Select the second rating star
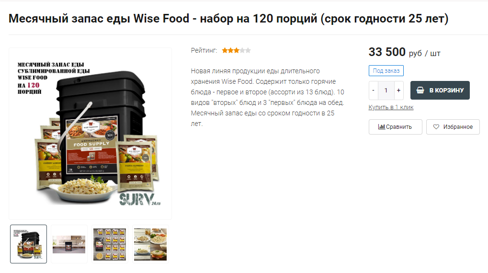 pos(231,50)
